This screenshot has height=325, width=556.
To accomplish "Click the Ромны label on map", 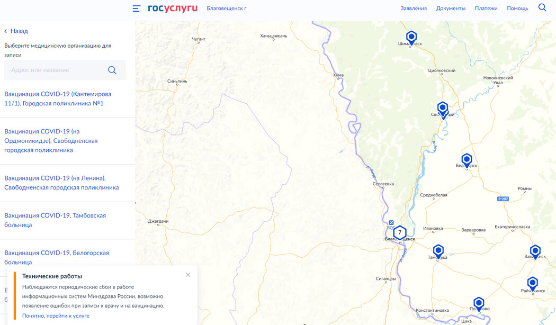I will coord(524,188).
